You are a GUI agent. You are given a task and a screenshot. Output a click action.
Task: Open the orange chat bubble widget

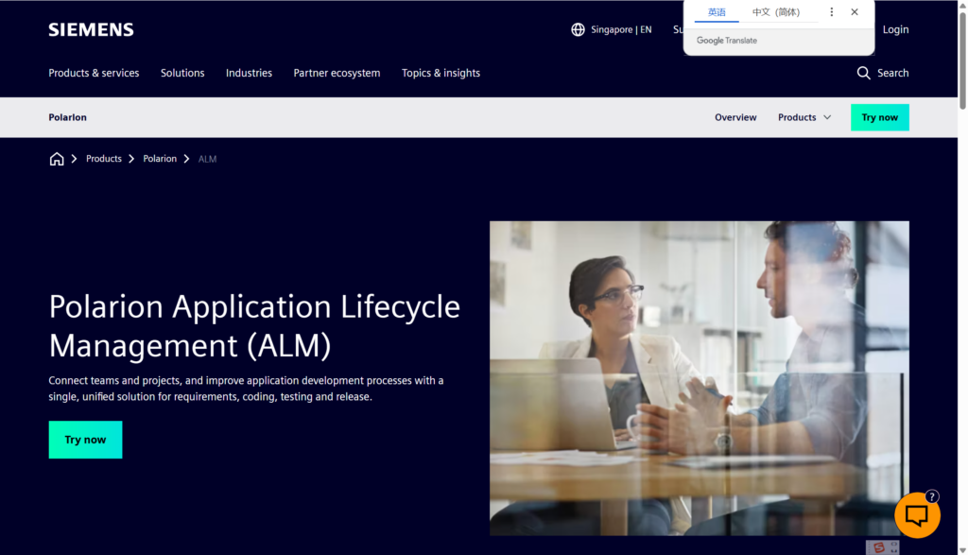(x=916, y=515)
